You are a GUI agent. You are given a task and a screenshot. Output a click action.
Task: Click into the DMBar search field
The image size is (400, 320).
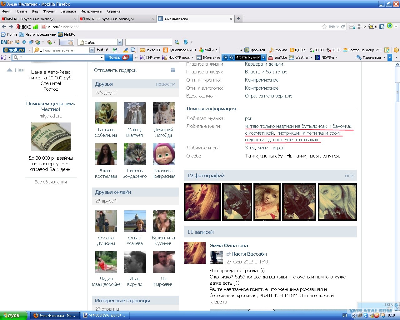coord(149,42)
